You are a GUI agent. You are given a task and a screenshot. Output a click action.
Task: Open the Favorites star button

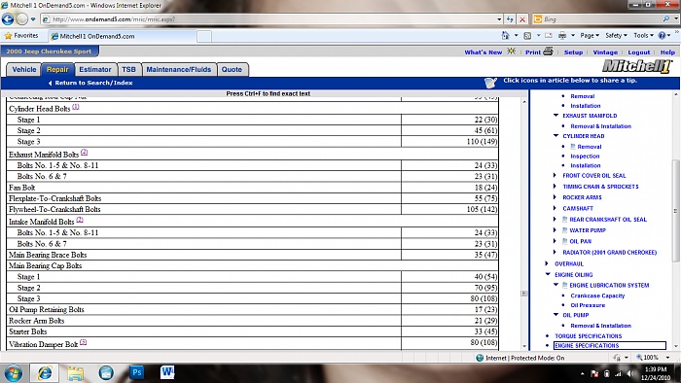click(x=20, y=36)
